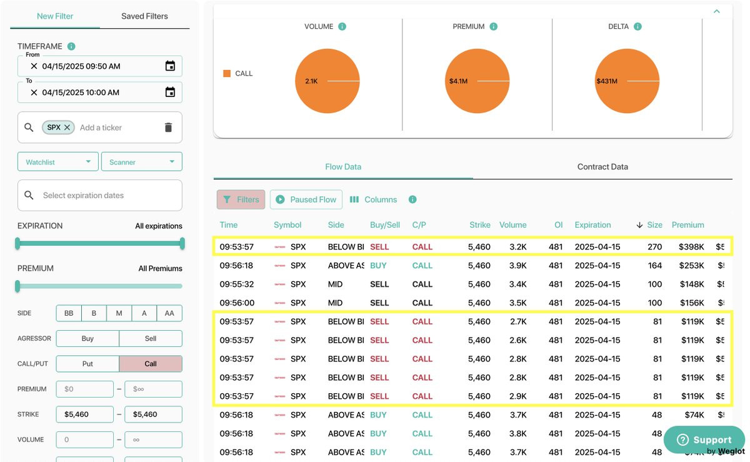Click the orange CALL legend swatch

[227, 73]
